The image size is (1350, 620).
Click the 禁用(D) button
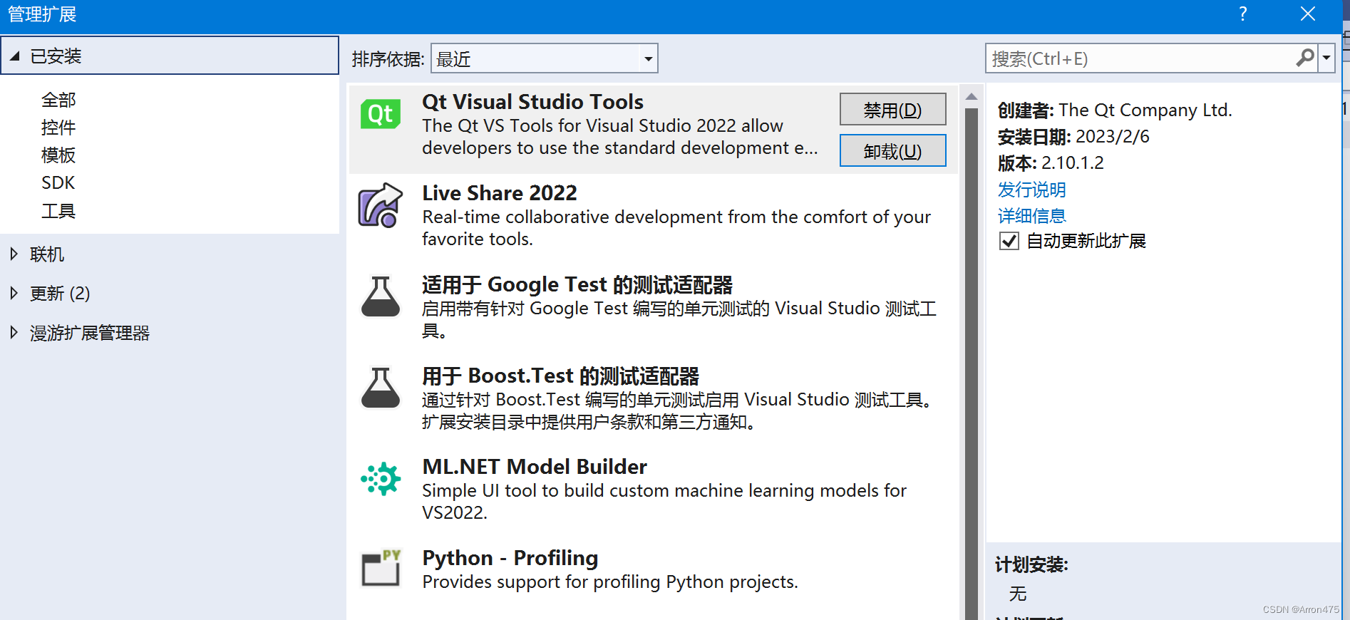click(x=892, y=110)
